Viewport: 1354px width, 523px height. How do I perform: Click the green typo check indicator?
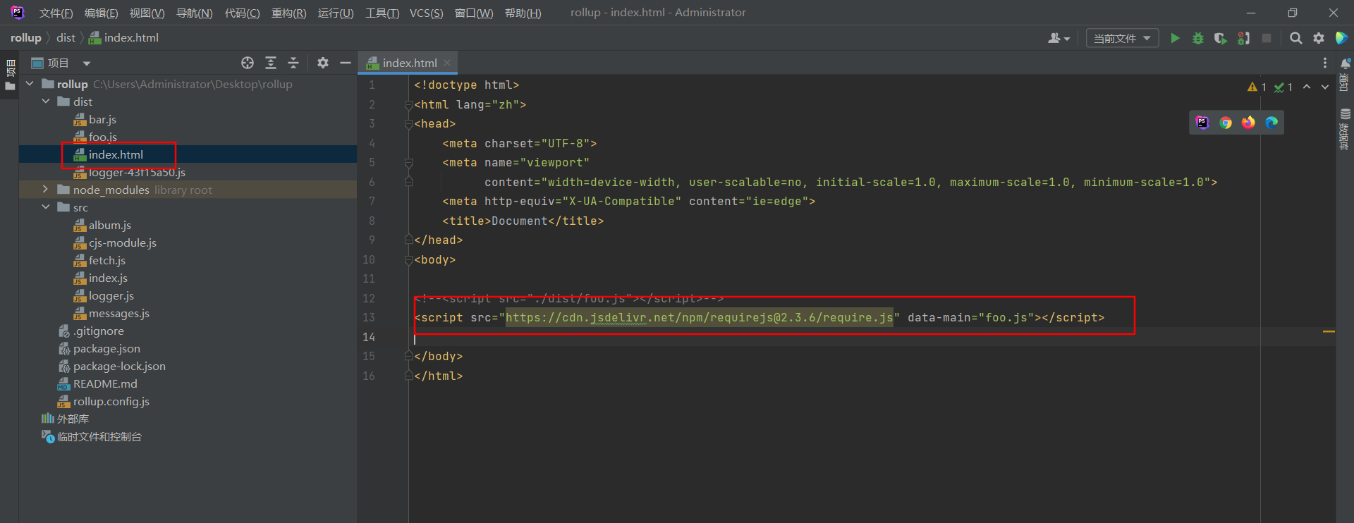1283,87
